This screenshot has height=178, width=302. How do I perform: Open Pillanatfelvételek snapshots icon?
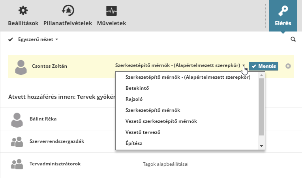point(68,11)
